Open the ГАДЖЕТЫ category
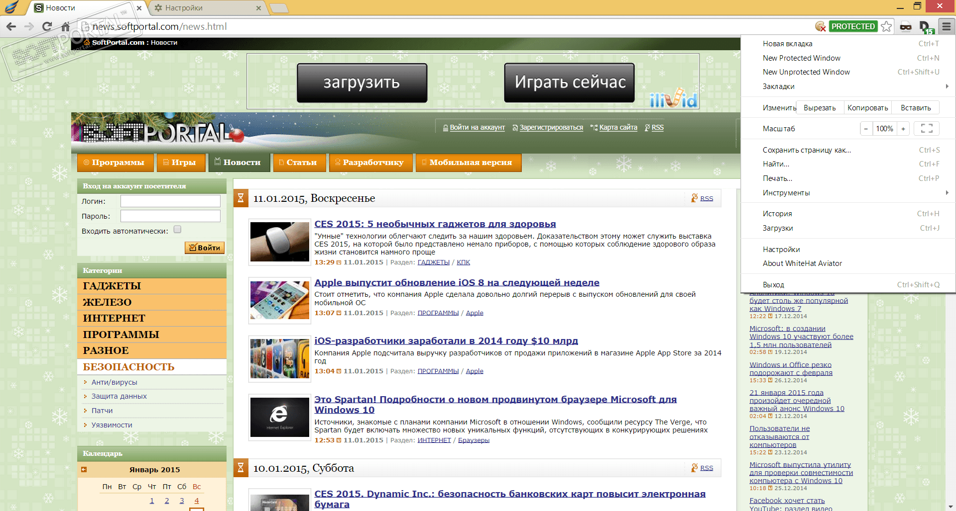 [x=152, y=286]
